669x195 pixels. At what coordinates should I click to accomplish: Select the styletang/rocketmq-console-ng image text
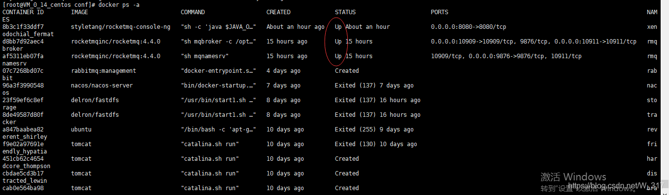click(120, 27)
